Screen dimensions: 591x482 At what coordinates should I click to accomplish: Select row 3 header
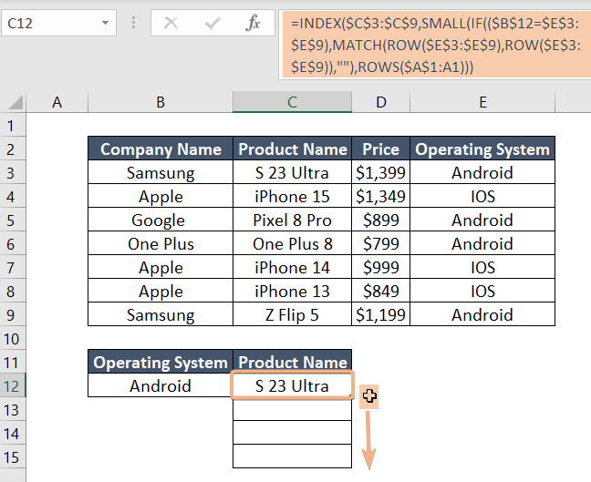(x=11, y=173)
